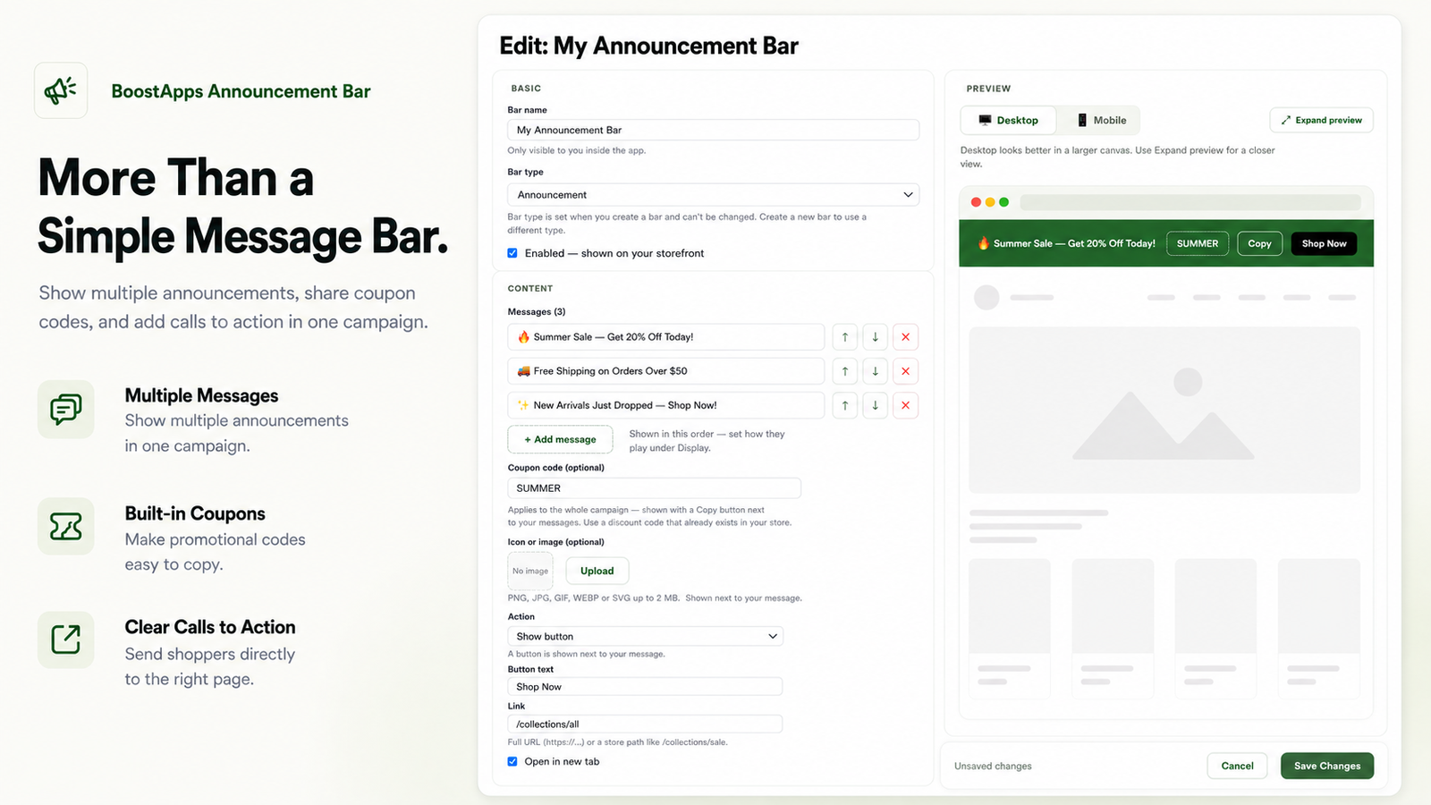The width and height of the screenshot is (1431, 805).
Task: Open the Bar type Announcement dropdown
Action: click(x=713, y=195)
